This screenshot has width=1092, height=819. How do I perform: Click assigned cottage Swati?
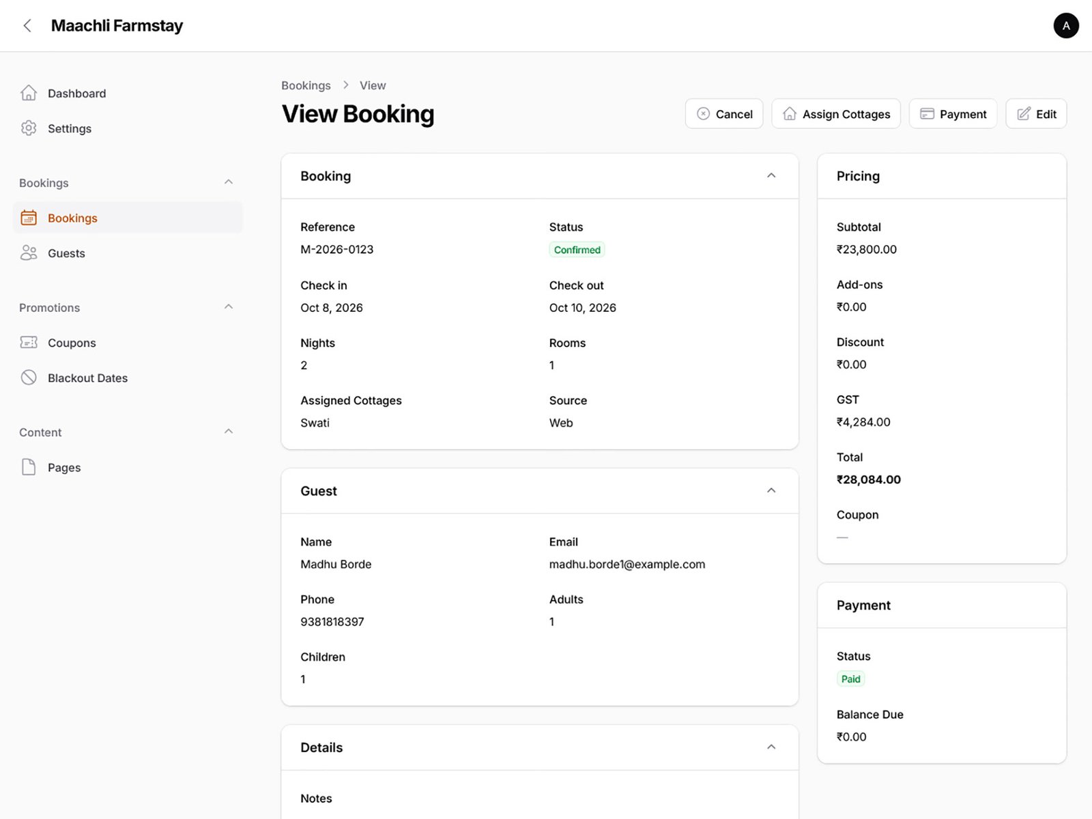pos(315,423)
